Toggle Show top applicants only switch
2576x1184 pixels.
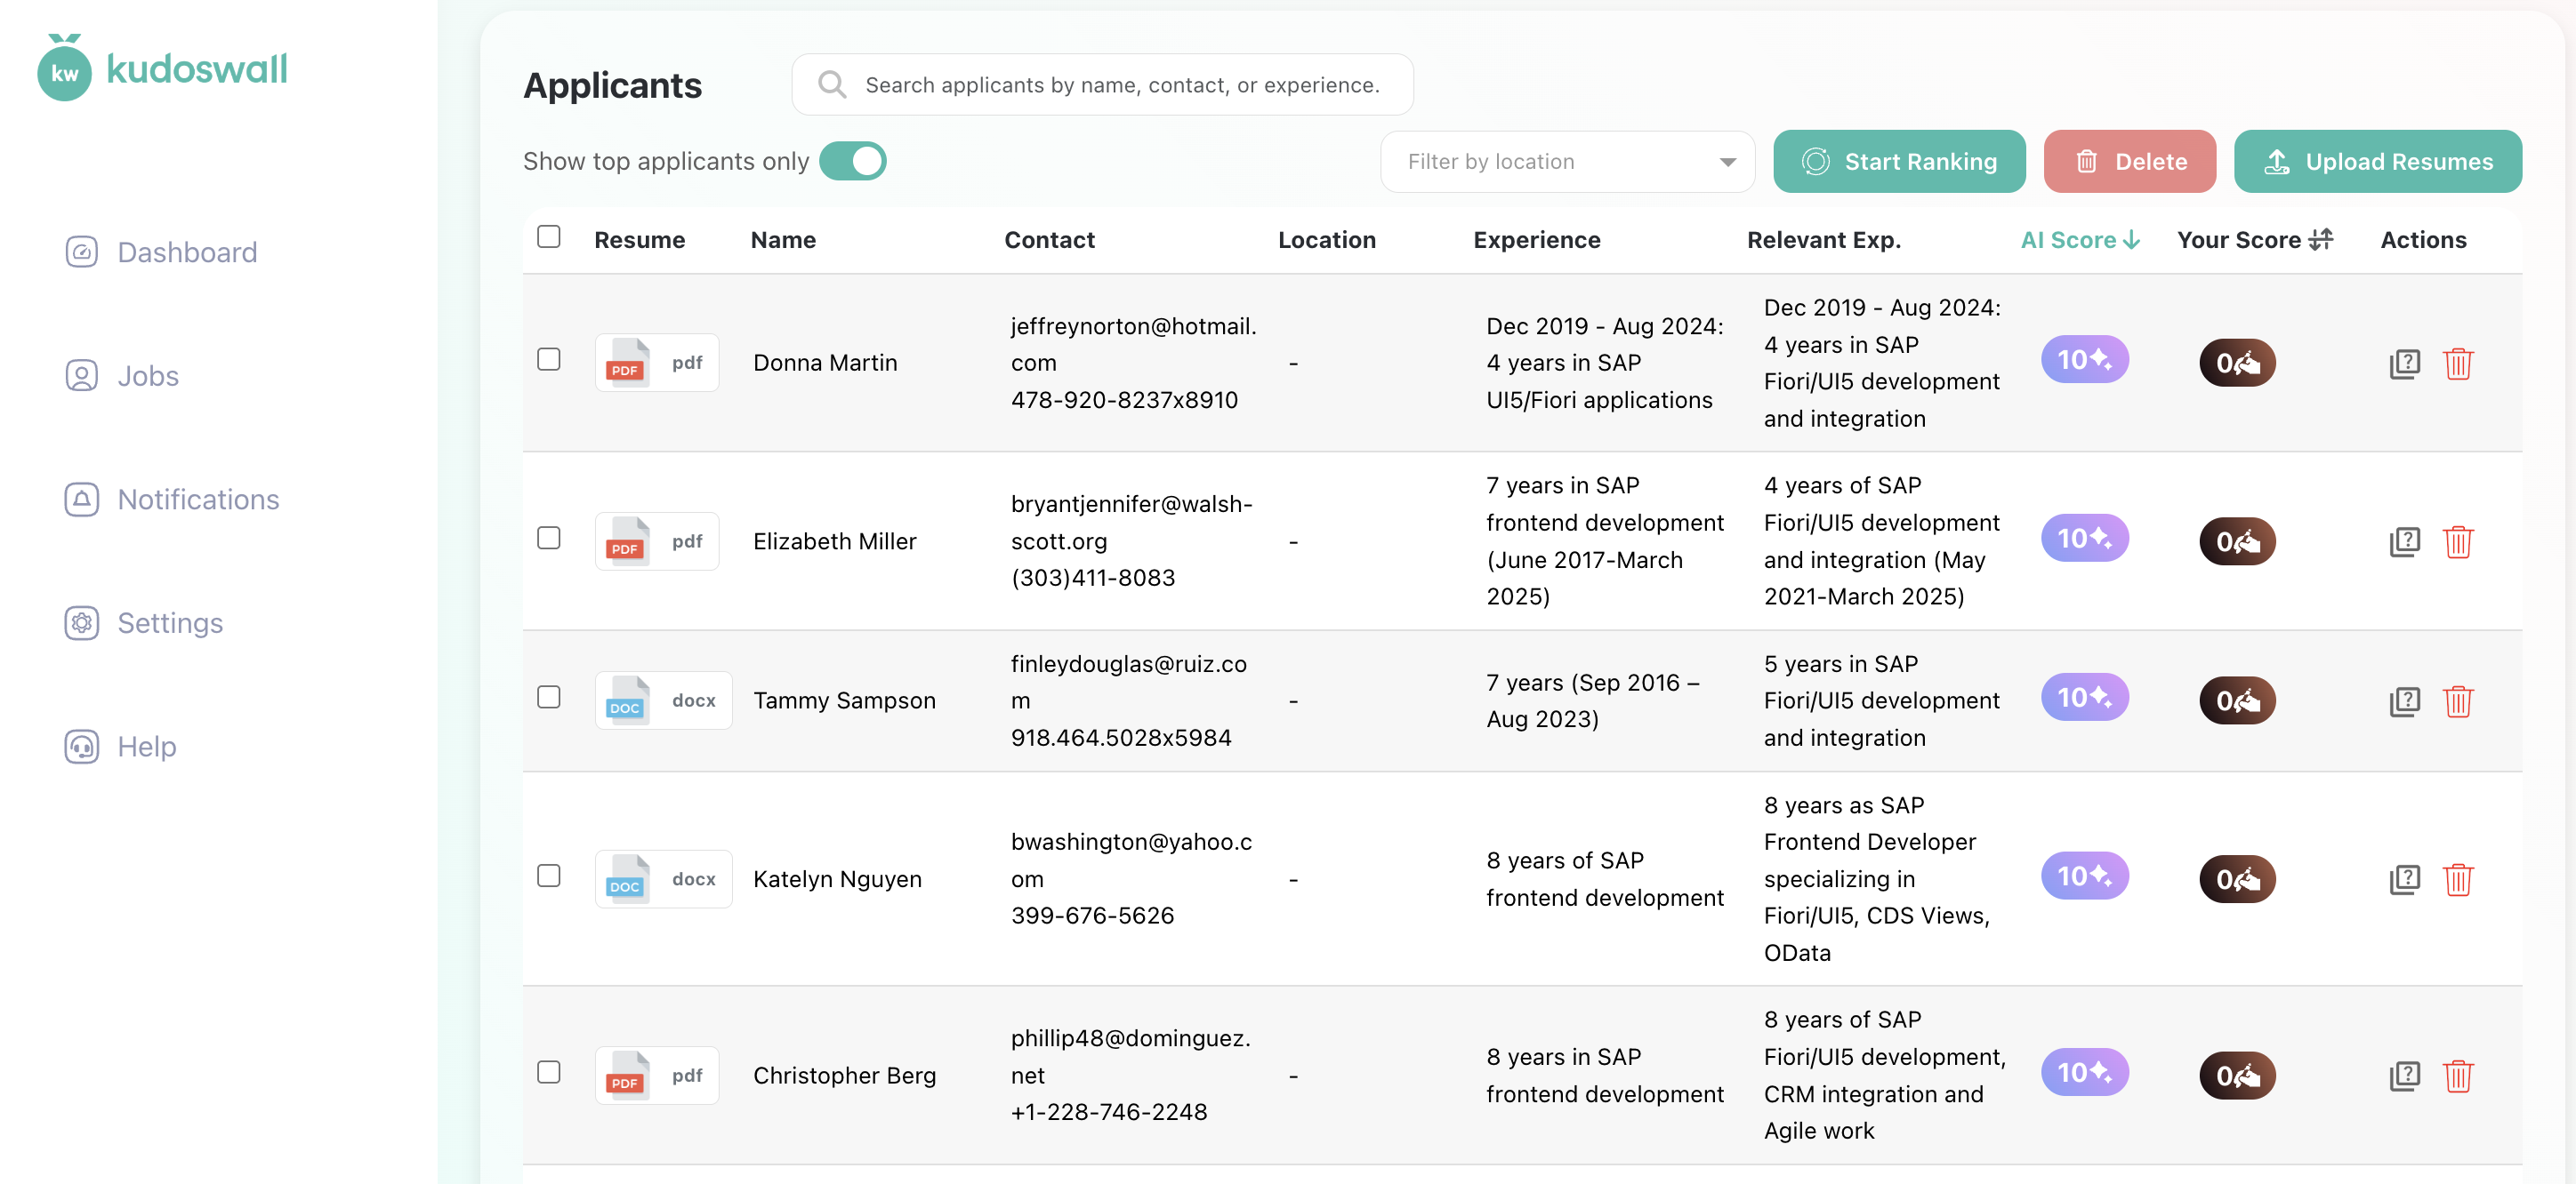853,161
